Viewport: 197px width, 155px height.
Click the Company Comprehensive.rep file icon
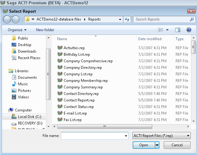[60, 61]
